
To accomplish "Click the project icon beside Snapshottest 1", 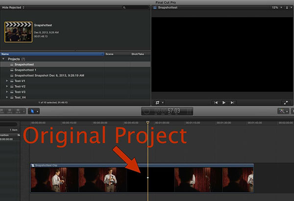I will click(x=12, y=70).
